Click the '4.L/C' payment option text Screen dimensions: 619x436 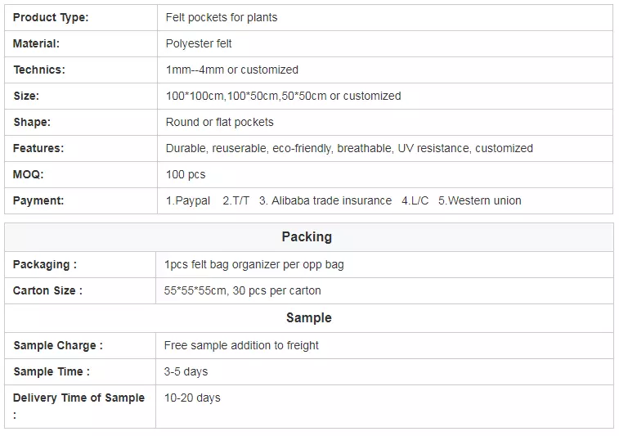pyautogui.click(x=415, y=200)
